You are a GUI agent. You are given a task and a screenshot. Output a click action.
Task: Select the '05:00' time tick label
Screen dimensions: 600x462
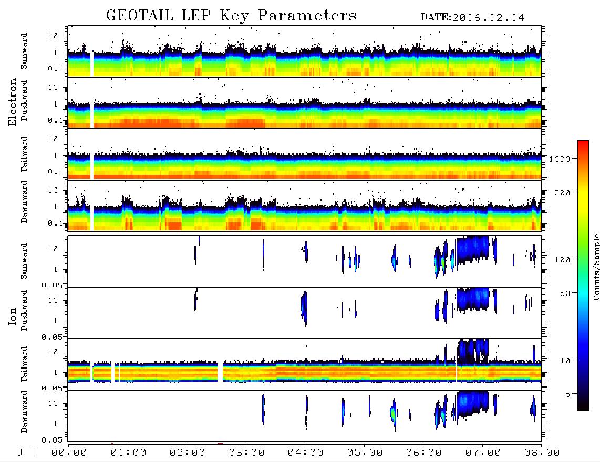click(365, 453)
